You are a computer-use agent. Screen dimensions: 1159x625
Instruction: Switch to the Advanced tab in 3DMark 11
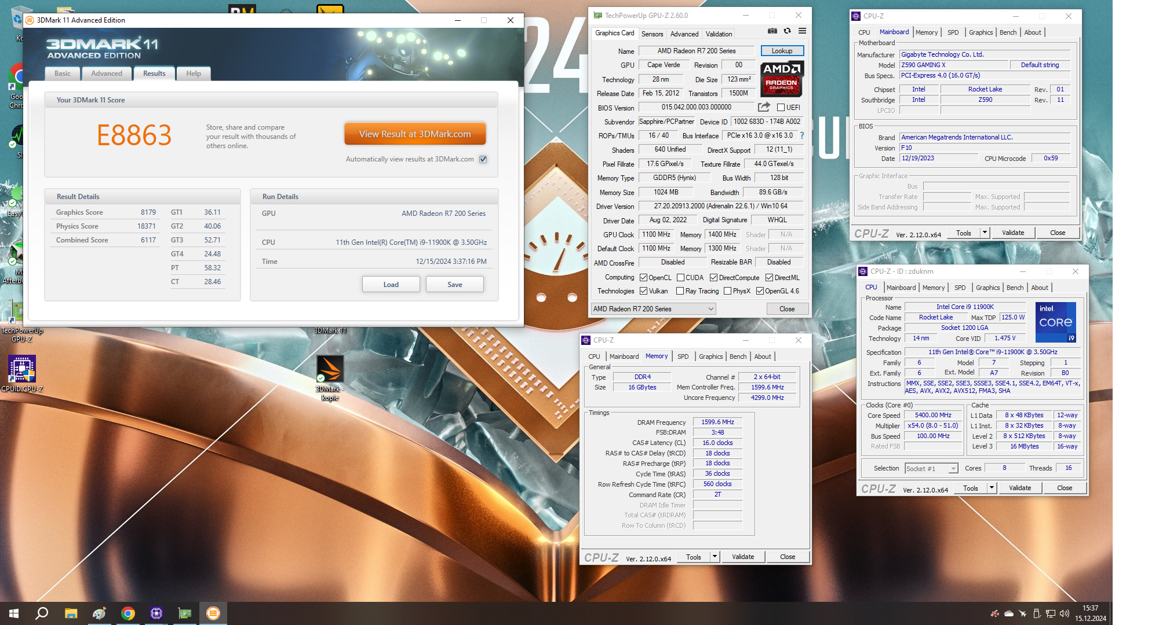pos(107,73)
